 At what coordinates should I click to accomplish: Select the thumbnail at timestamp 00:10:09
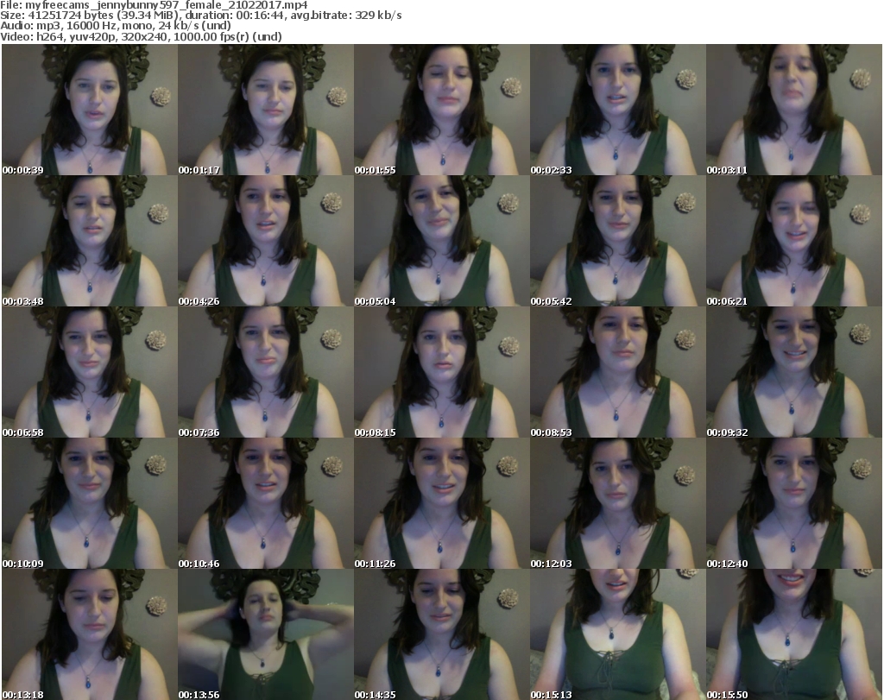[x=90, y=503]
